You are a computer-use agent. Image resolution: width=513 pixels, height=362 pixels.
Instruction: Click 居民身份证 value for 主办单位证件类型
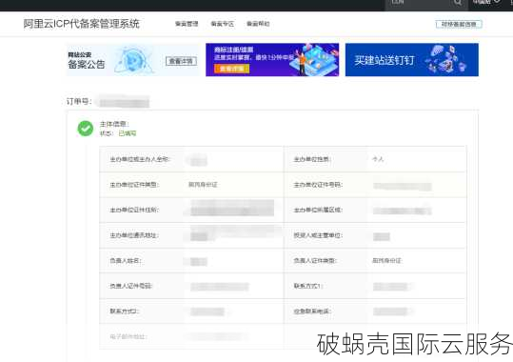203,185
